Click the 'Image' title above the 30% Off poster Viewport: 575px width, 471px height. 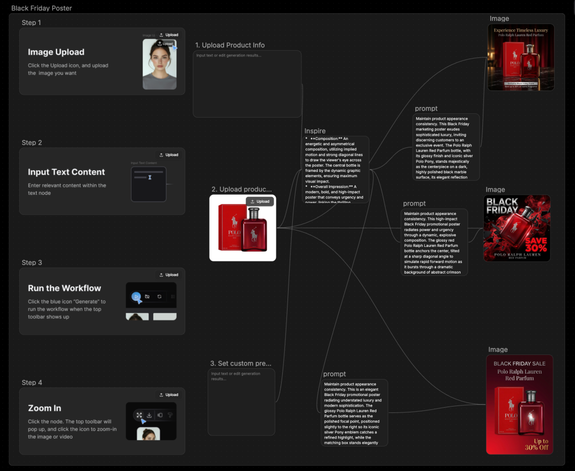point(498,350)
